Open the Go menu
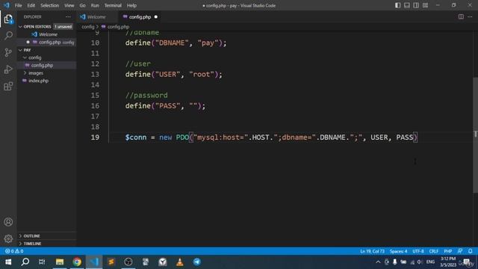 pos(82,5)
